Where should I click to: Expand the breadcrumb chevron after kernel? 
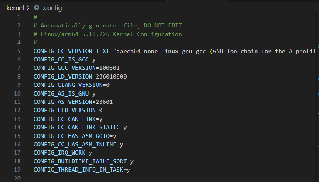click(28, 7)
